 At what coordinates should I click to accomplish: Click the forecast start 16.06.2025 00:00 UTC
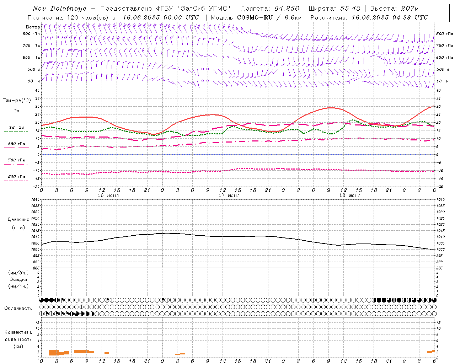(161, 17)
